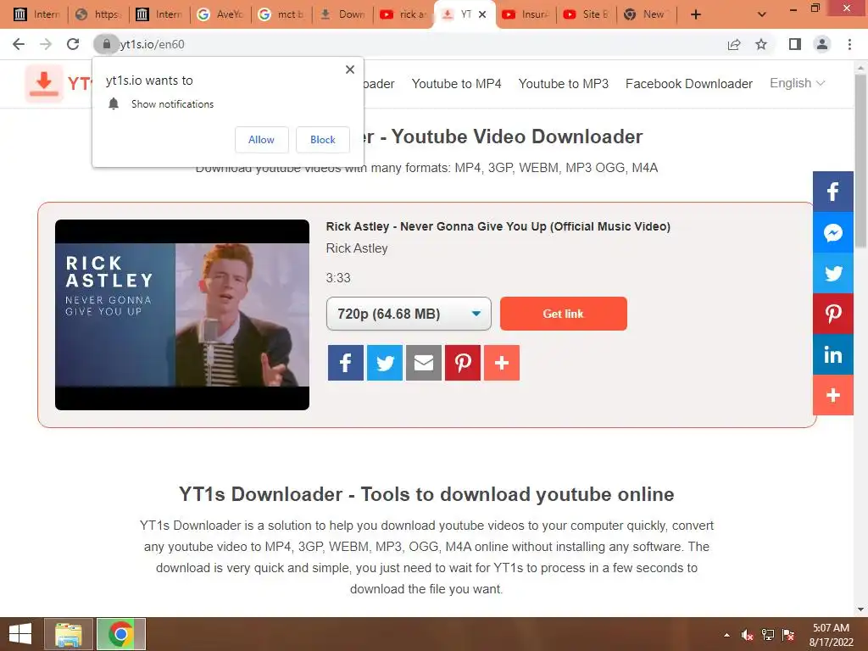Click the network icon in the system tray
868x651 pixels.
coord(768,635)
